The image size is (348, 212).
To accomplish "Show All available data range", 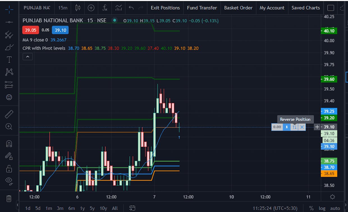I will (x=115, y=208).
